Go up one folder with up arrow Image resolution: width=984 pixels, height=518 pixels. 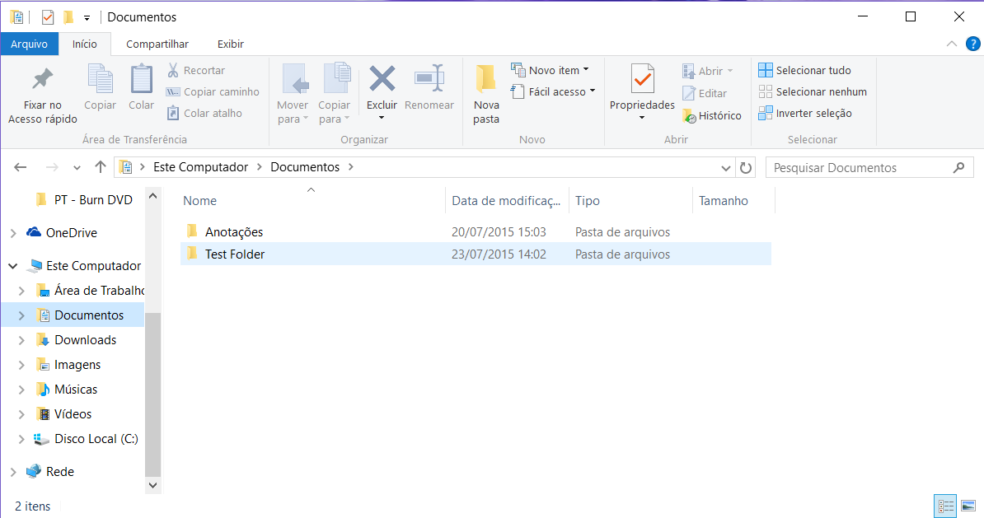click(101, 167)
